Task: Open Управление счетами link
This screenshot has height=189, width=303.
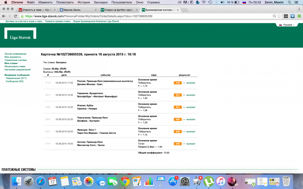Action: 16,60
